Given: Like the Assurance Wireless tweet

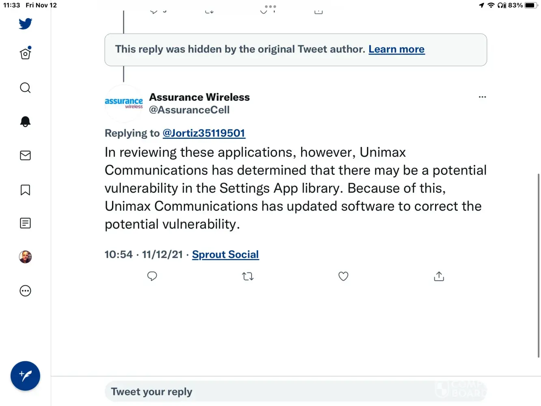Looking at the screenshot, I should [x=343, y=276].
